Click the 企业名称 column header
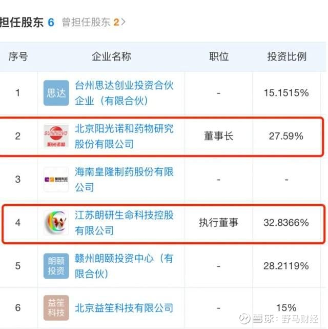 111,56
